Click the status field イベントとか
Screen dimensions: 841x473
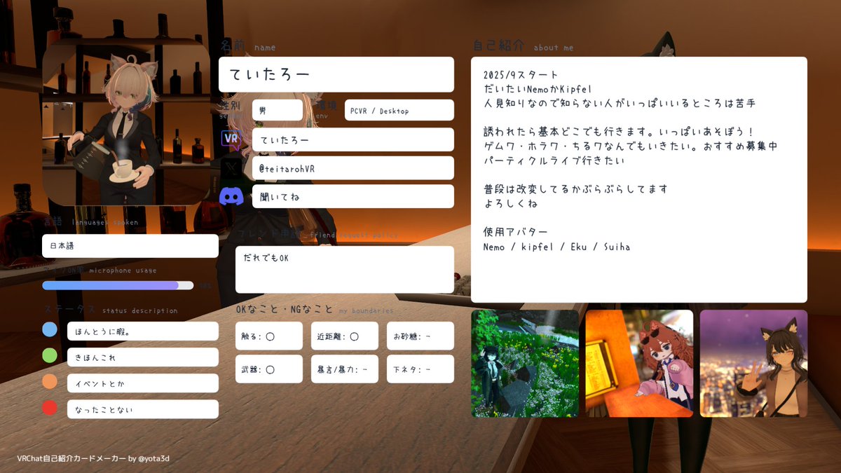tap(143, 383)
